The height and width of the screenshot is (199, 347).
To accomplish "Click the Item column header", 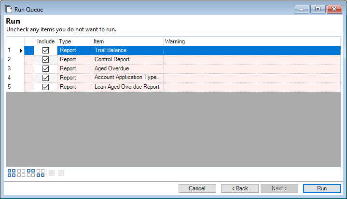I will point(128,41).
